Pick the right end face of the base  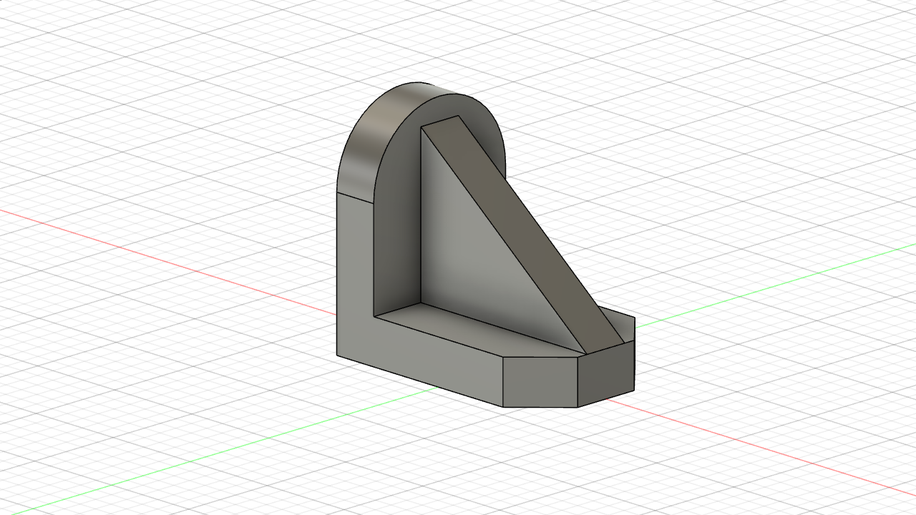(x=606, y=373)
